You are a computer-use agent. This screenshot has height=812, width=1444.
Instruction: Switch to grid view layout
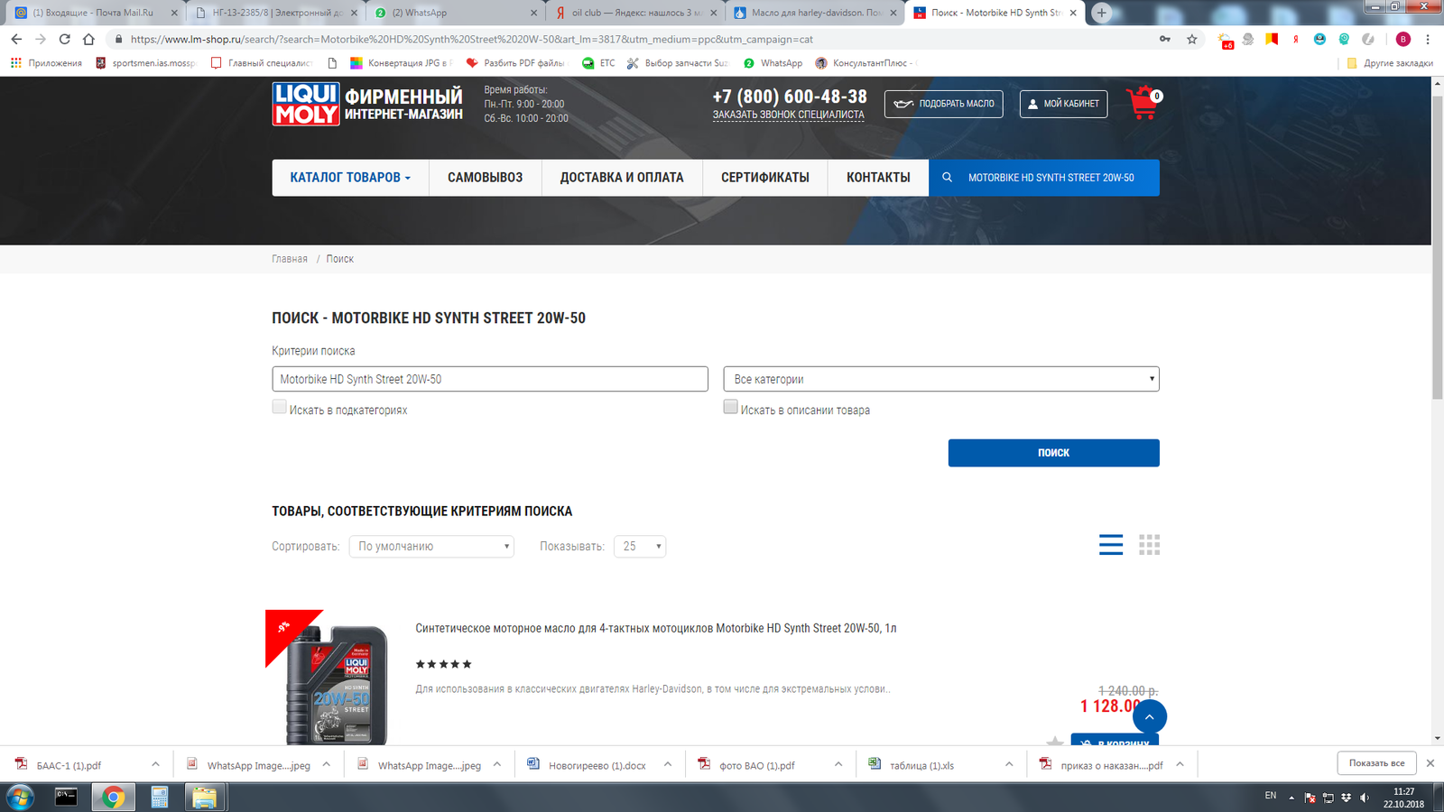pos(1149,544)
